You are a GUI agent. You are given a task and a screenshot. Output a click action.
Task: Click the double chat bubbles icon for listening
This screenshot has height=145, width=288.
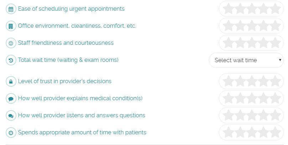[11, 116]
